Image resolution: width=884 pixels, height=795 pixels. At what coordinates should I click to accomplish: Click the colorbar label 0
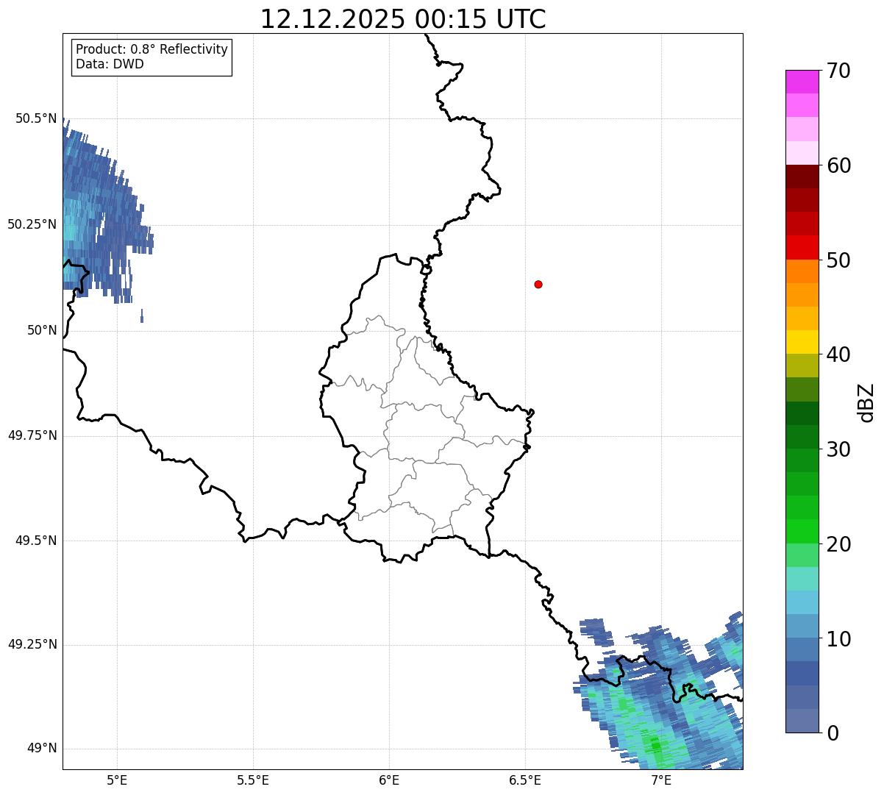click(x=833, y=733)
